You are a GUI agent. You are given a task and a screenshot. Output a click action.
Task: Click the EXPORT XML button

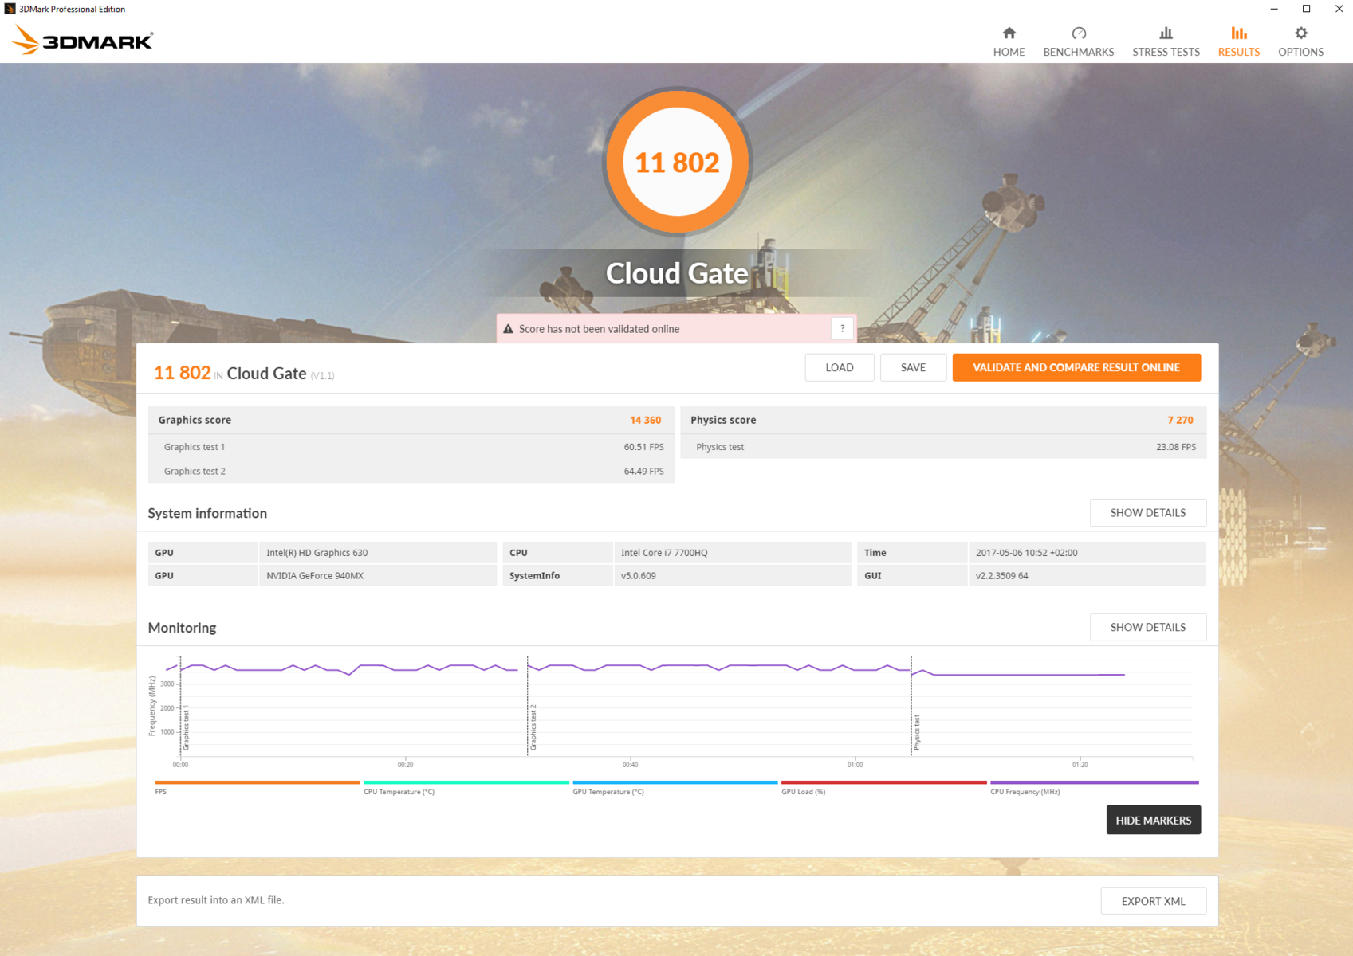pyautogui.click(x=1154, y=901)
